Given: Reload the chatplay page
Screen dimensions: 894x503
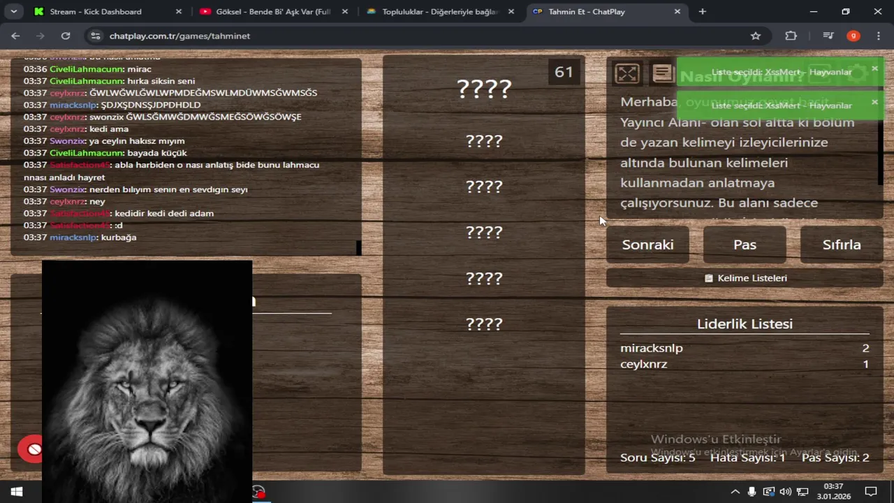Looking at the screenshot, I should tap(66, 36).
